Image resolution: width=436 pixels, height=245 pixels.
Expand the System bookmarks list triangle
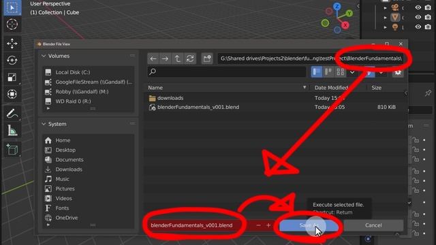(x=48, y=225)
